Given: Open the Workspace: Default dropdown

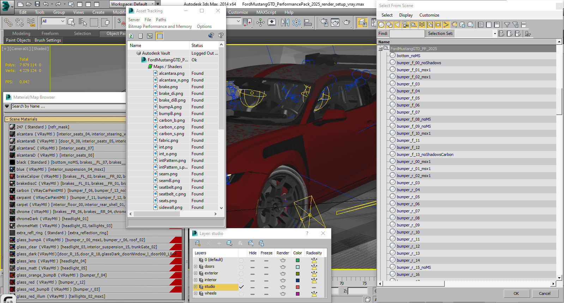Looking at the screenshot, I should 134,4.
